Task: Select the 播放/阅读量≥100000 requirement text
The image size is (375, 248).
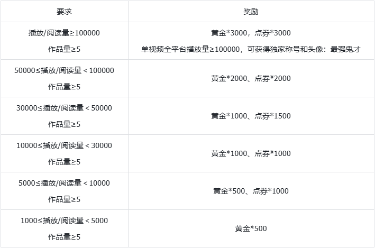Action: tap(64, 33)
